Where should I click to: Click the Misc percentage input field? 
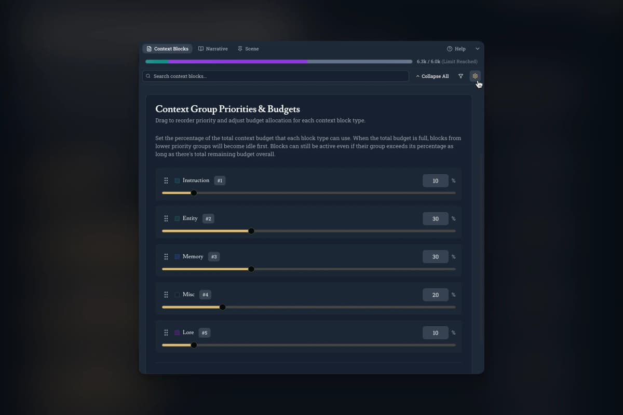[x=435, y=295]
